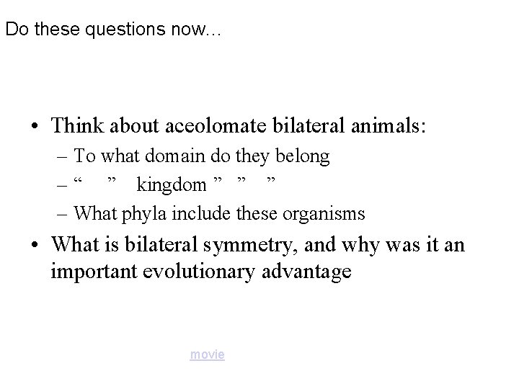Open the movie hyperlink
519x389 pixels.
(207, 354)
